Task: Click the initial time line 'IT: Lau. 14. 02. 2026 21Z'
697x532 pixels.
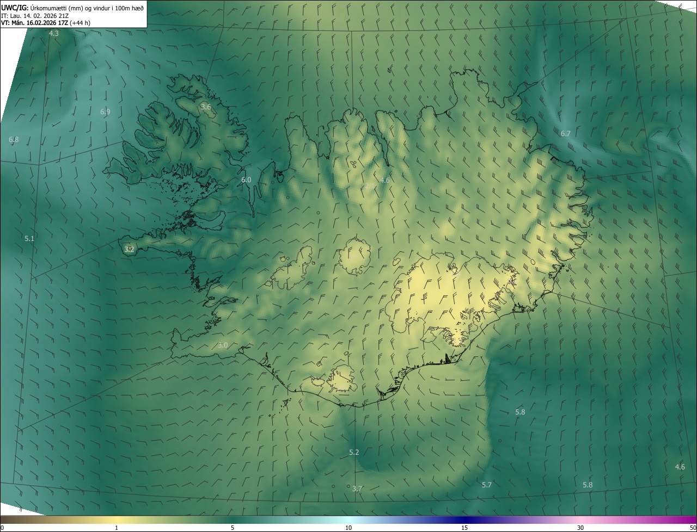Action: click(x=35, y=15)
